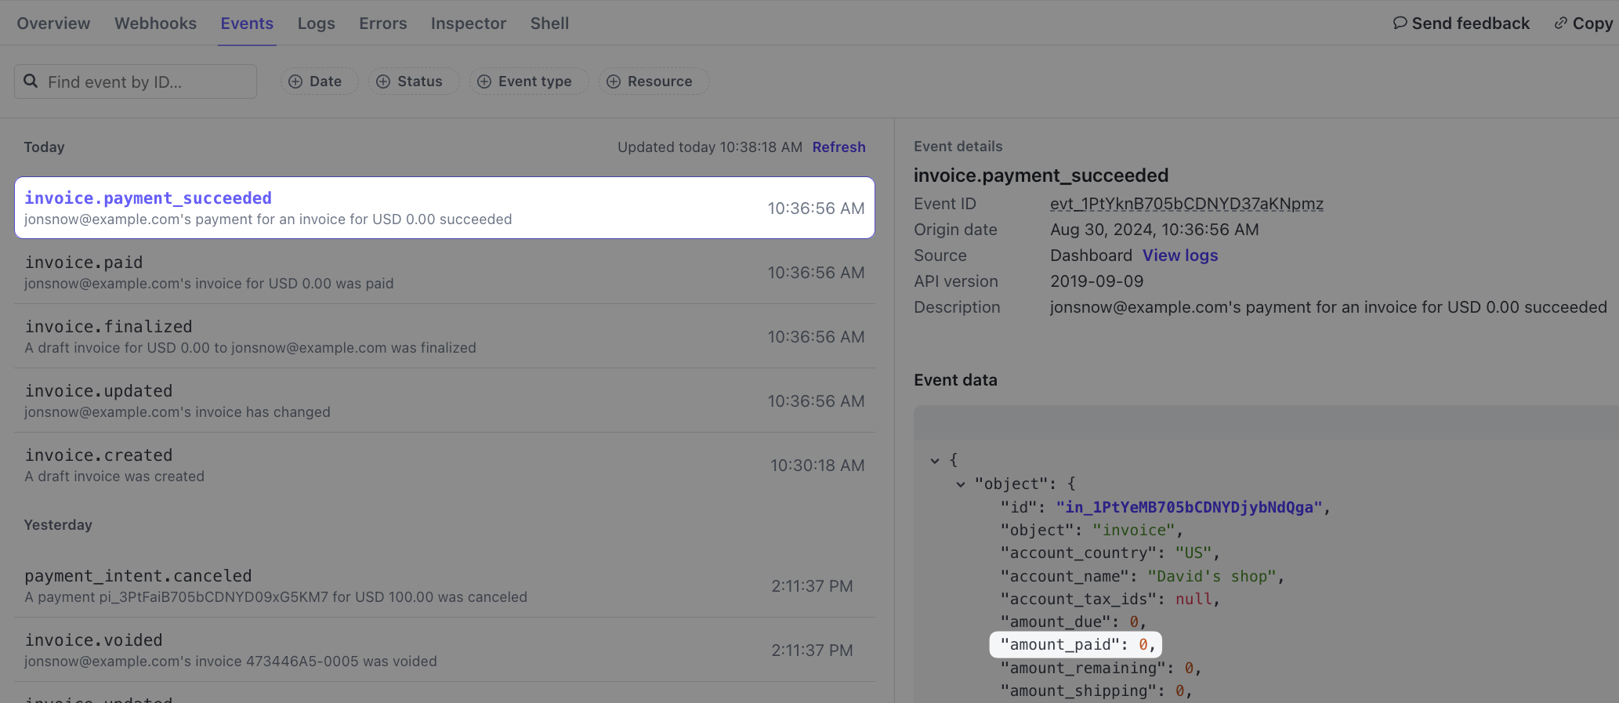Collapse the root JSON object chevron
This screenshot has width=1619, height=703.
click(934, 461)
